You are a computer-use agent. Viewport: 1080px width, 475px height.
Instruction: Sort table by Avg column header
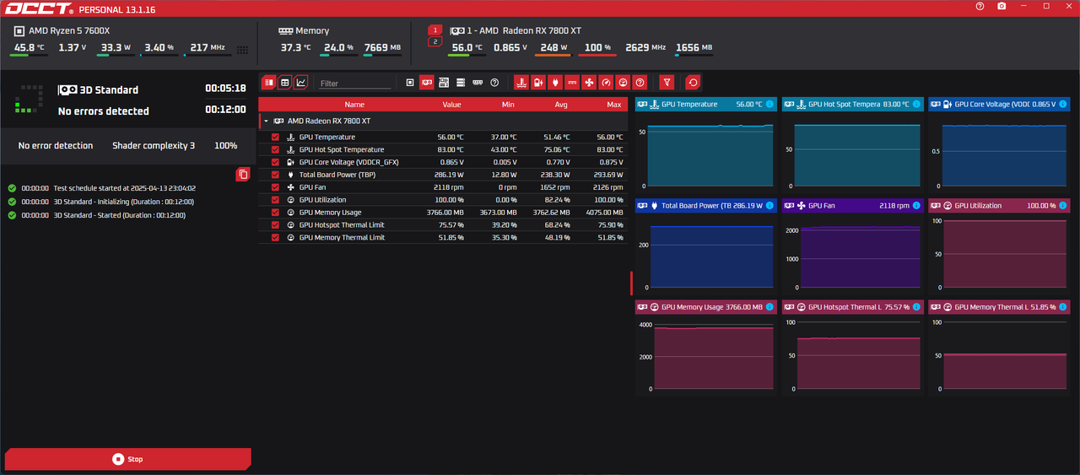pyautogui.click(x=561, y=105)
